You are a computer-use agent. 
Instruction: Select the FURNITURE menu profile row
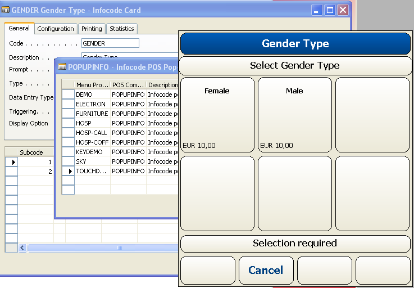[x=92, y=114]
